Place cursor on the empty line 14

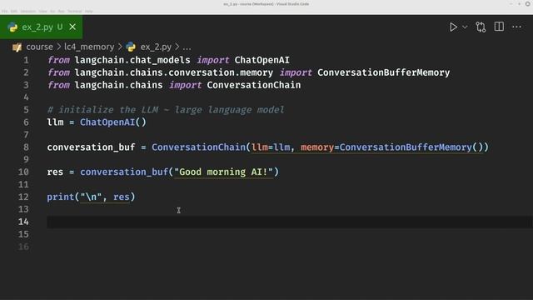coord(290,222)
